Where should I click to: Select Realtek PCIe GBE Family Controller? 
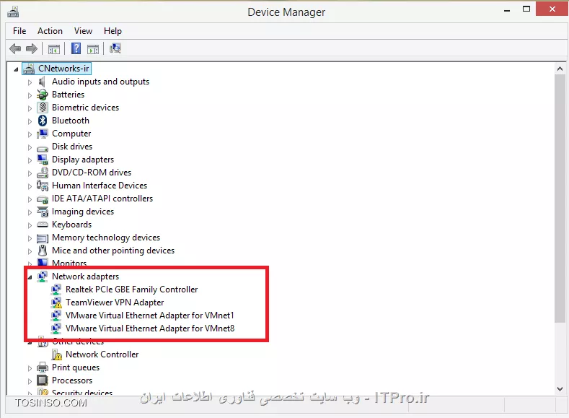pyautogui.click(x=132, y=289)
